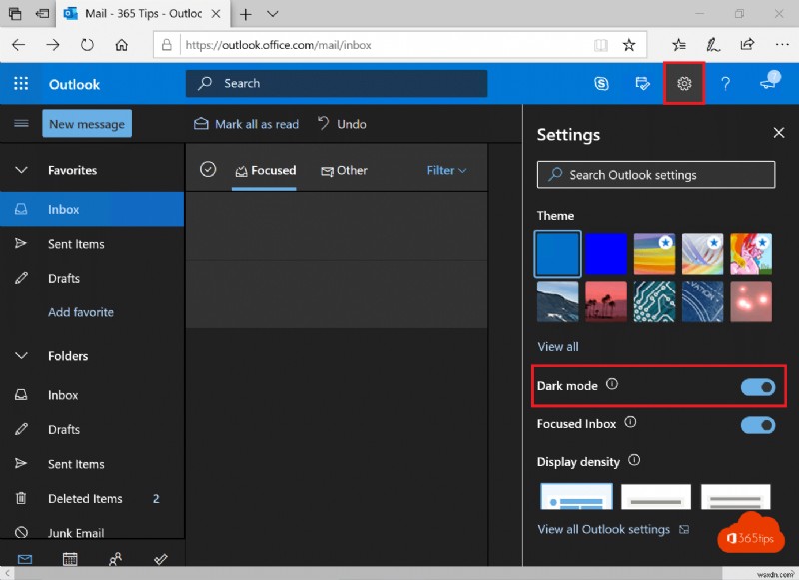Click the Settings gear icon

pos(684,83)
